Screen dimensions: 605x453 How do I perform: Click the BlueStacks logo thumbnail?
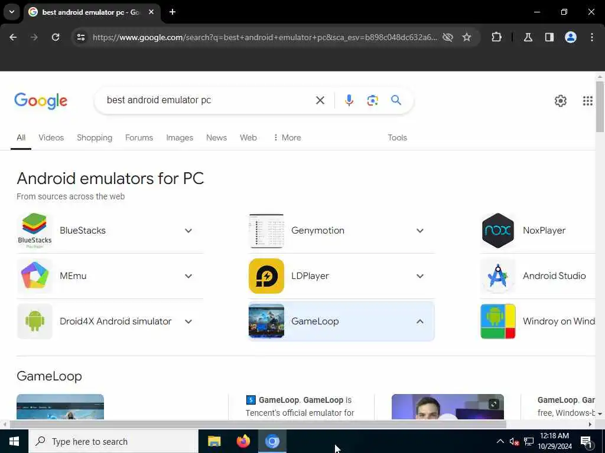35,231
